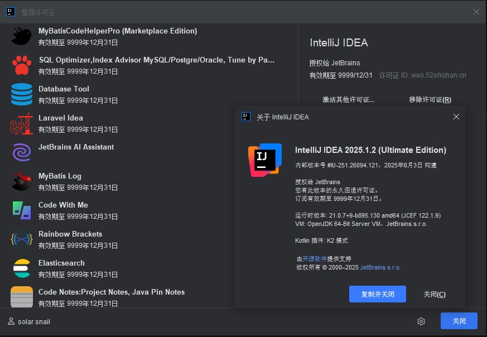Click the build number #IU-251.26094.121 line

pos(365,165)
